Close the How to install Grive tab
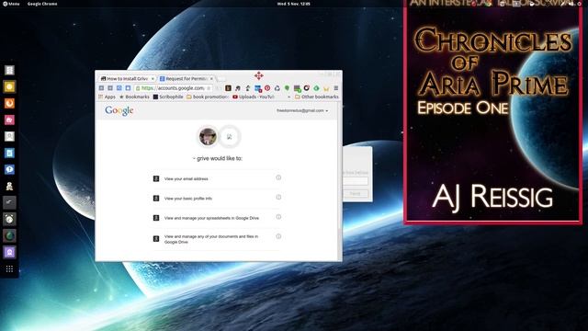 coord(153,79)
